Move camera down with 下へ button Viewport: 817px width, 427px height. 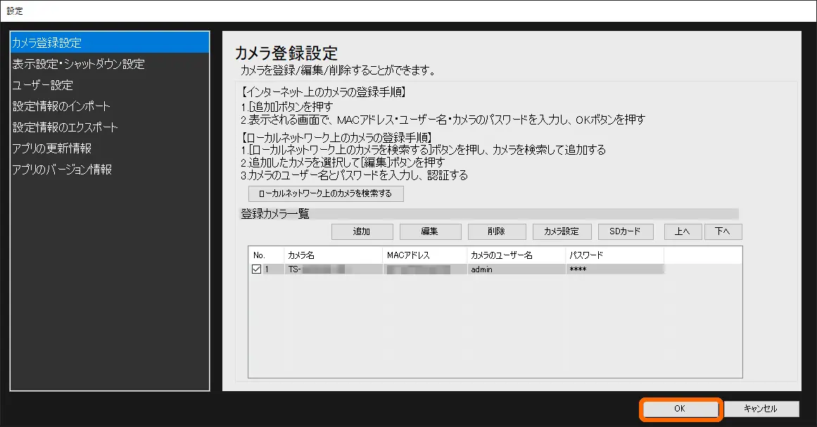pyautogui.click(x=722, y=231)
